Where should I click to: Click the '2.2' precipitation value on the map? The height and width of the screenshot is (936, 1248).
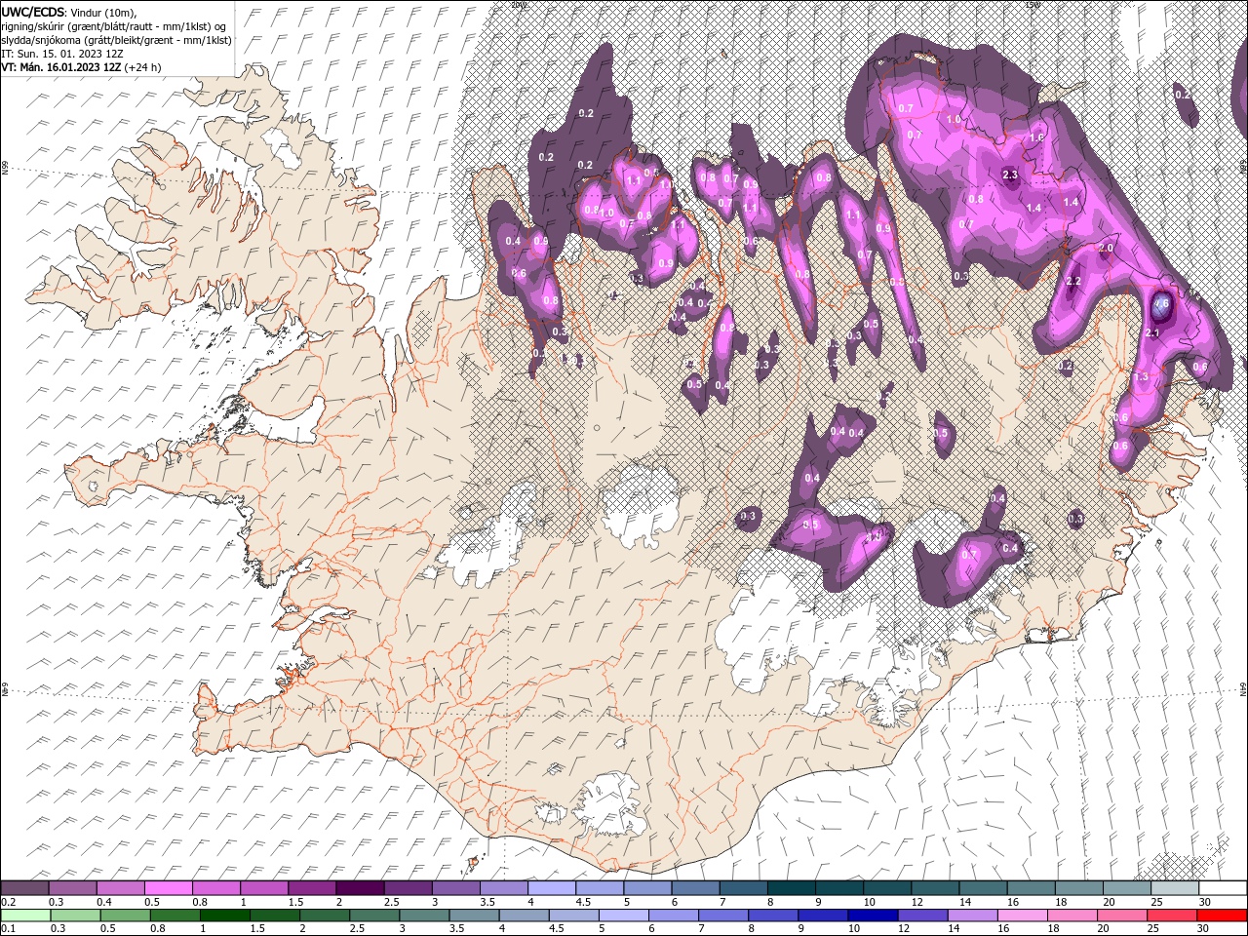point(1074,281)
